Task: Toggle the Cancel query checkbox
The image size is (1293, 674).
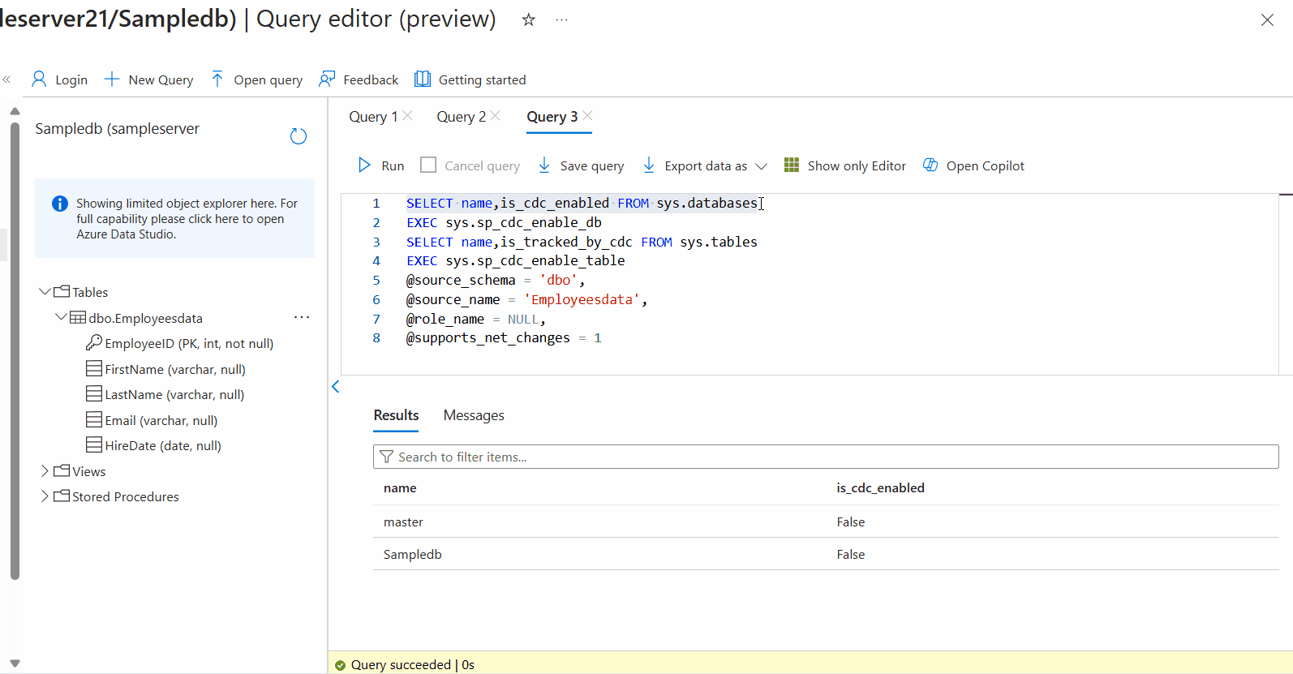Action: (x=428, y=165)
